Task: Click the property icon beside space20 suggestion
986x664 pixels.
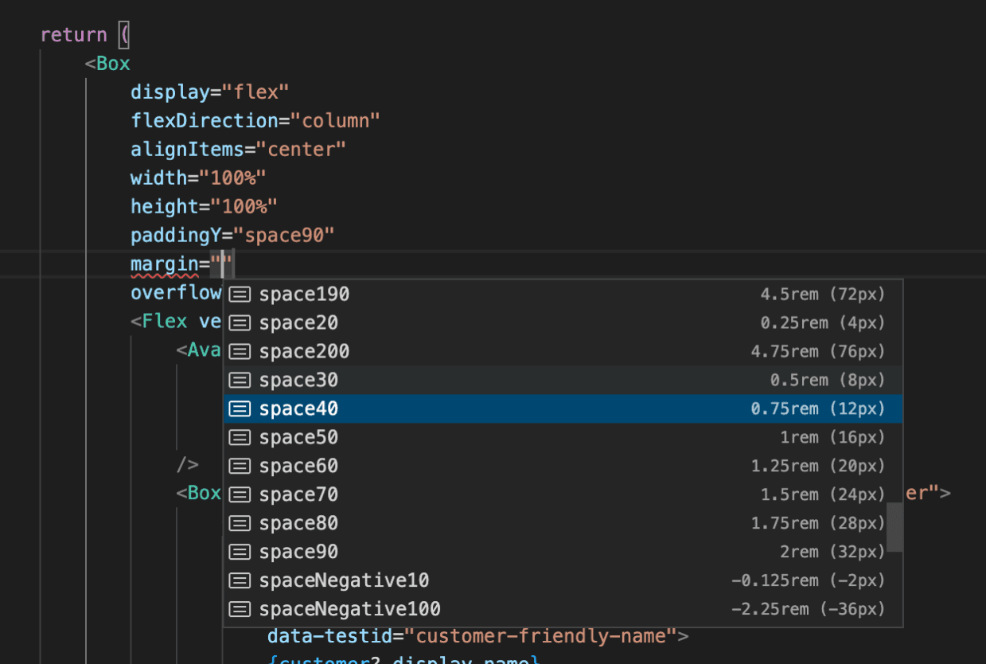Action: (240, 322)
